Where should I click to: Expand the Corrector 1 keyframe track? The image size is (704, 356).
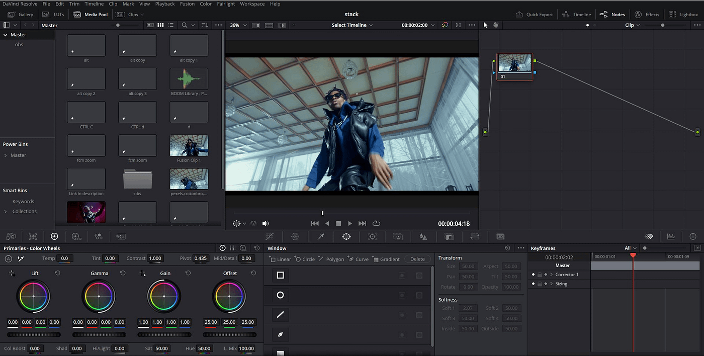(552, 275)
